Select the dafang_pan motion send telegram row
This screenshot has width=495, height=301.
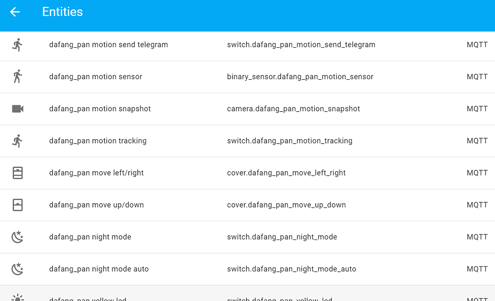coord(108,44)
